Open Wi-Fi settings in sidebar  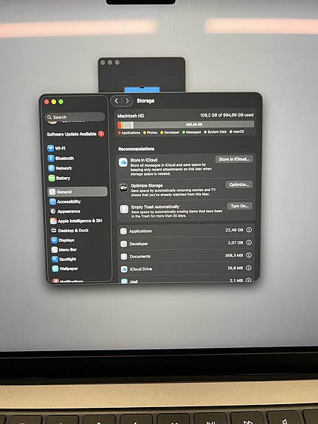(x=57, y=148)
